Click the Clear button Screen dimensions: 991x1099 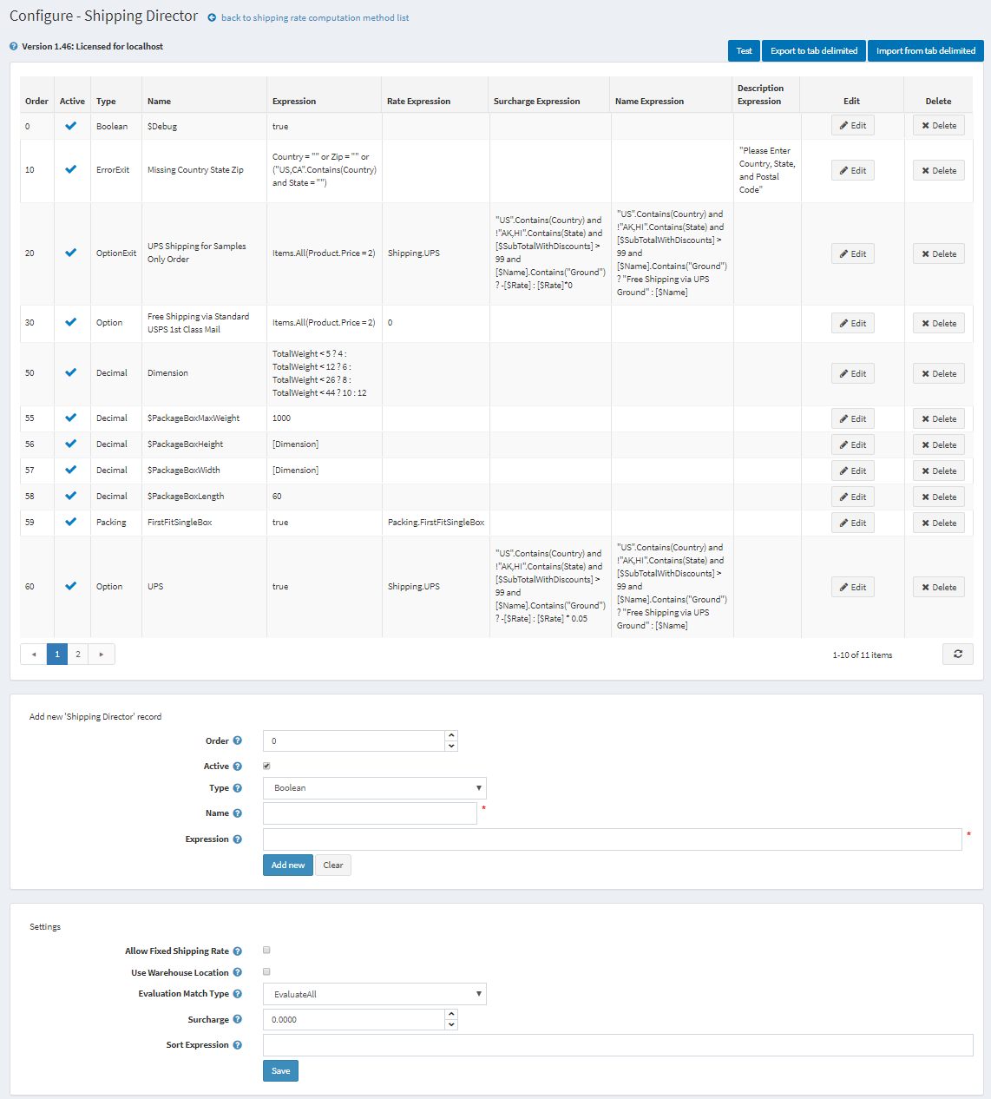tap(333, 865)
